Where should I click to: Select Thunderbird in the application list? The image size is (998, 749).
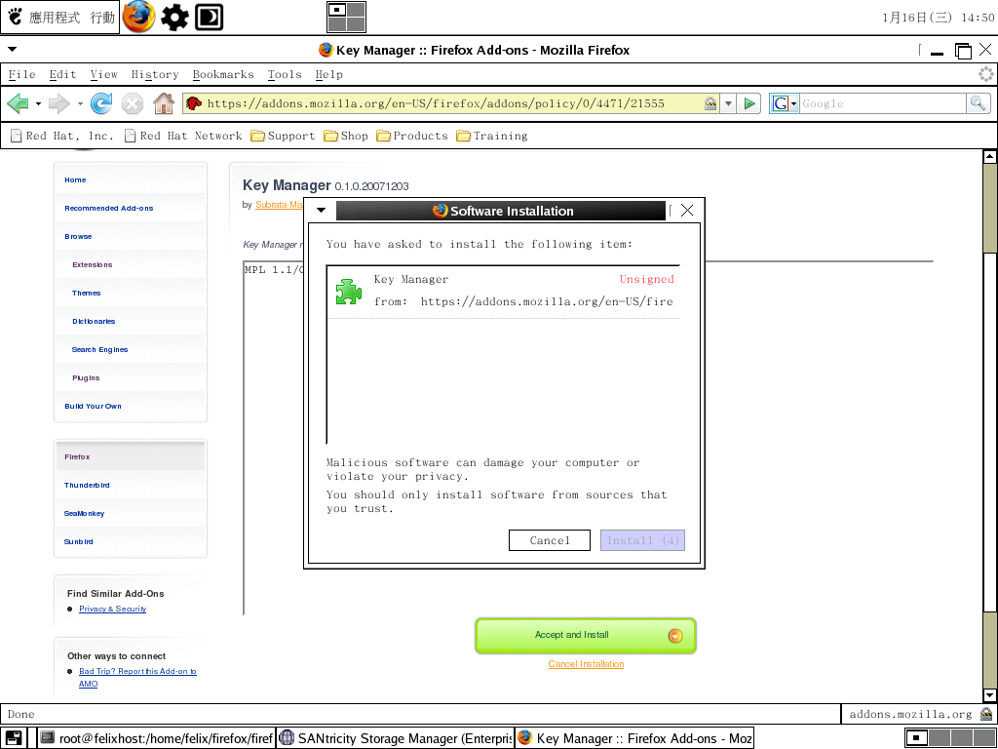point(87,486)
